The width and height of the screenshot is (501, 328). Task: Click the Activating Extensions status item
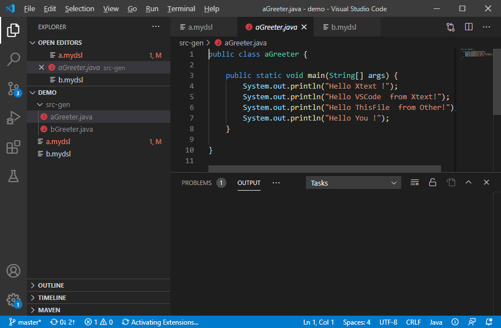click(x=160, y=322)
